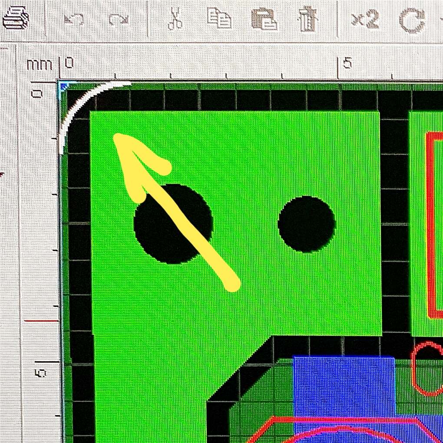Viewport: 443px width, 443px height.
Task: Select the smaller right drill hole
Action: (307, 224)
